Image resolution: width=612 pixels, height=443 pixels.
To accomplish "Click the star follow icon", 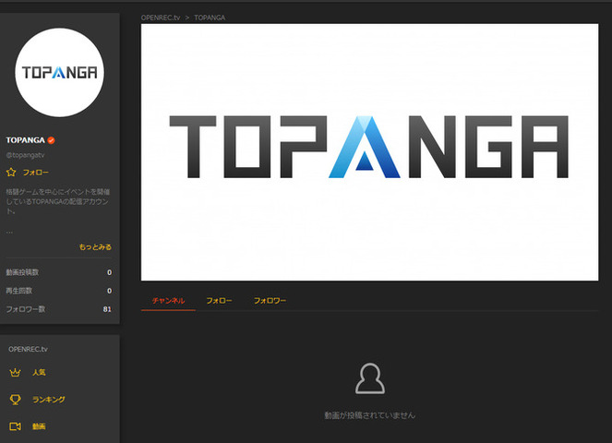I will [11, 173].
